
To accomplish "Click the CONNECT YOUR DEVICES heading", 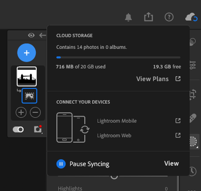I will coord(83,102).
